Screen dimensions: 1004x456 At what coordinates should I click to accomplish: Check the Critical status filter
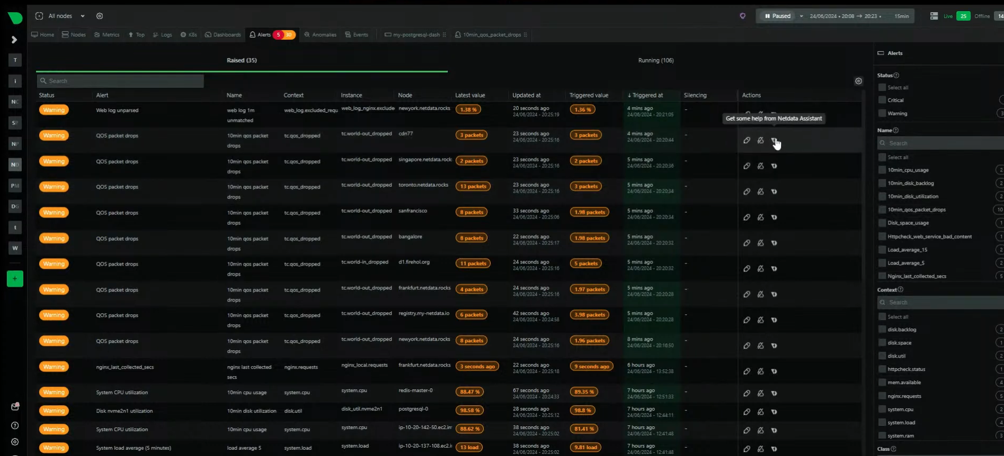(x=882, y=100)
